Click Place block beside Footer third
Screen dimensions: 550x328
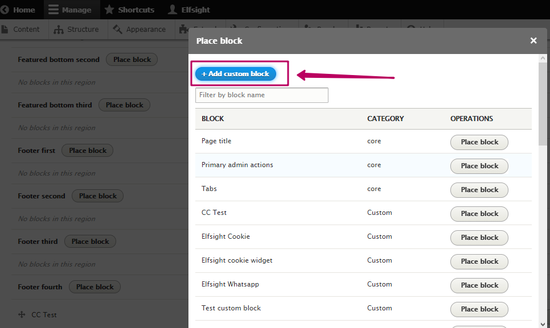coord(90,242)
